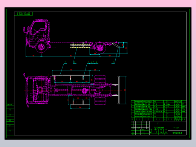Click callout number 2
Viewport: 196px width, 147px height.
tap(75, 62)
